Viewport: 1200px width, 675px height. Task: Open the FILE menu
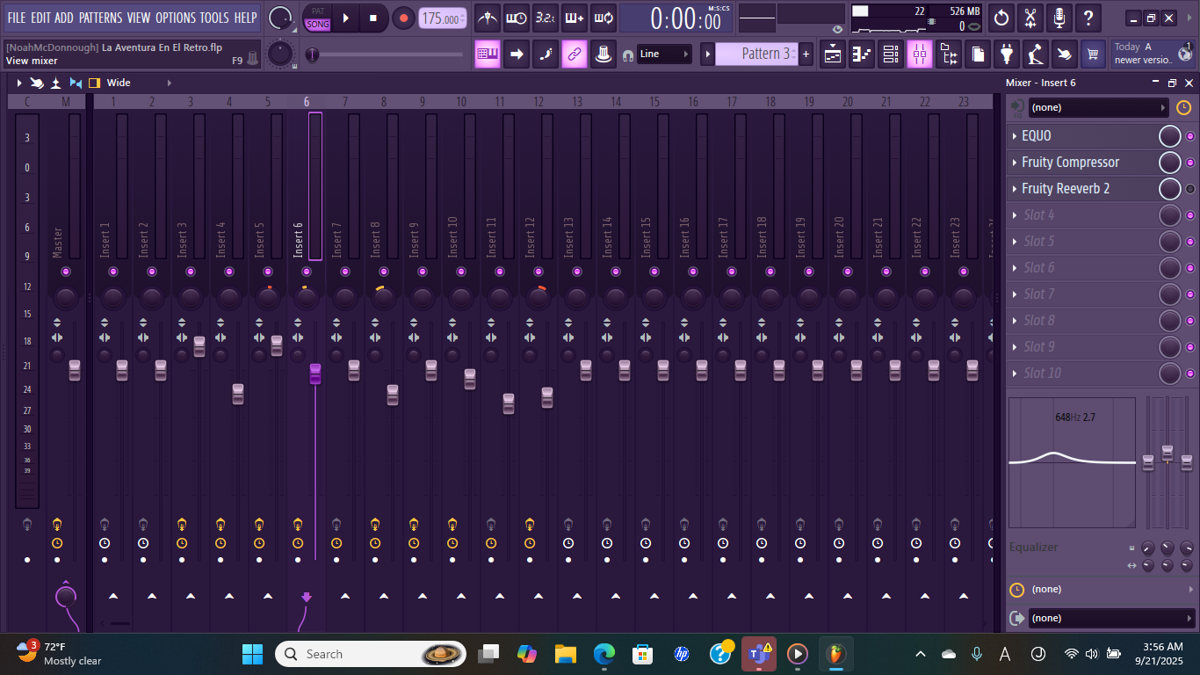tap(17, 18)
